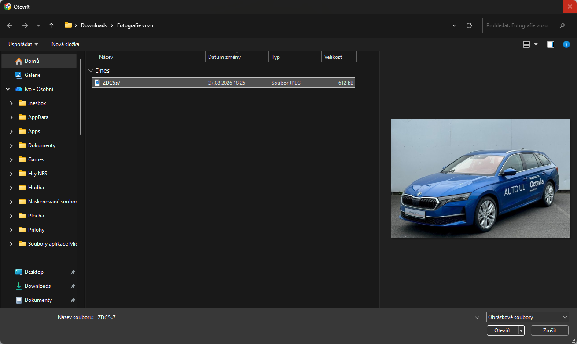The width and height of the screenshot is (577, 344).
Task: Expand the address bar history dropdown
Action: pyautogui.click(x=454, y=25)
